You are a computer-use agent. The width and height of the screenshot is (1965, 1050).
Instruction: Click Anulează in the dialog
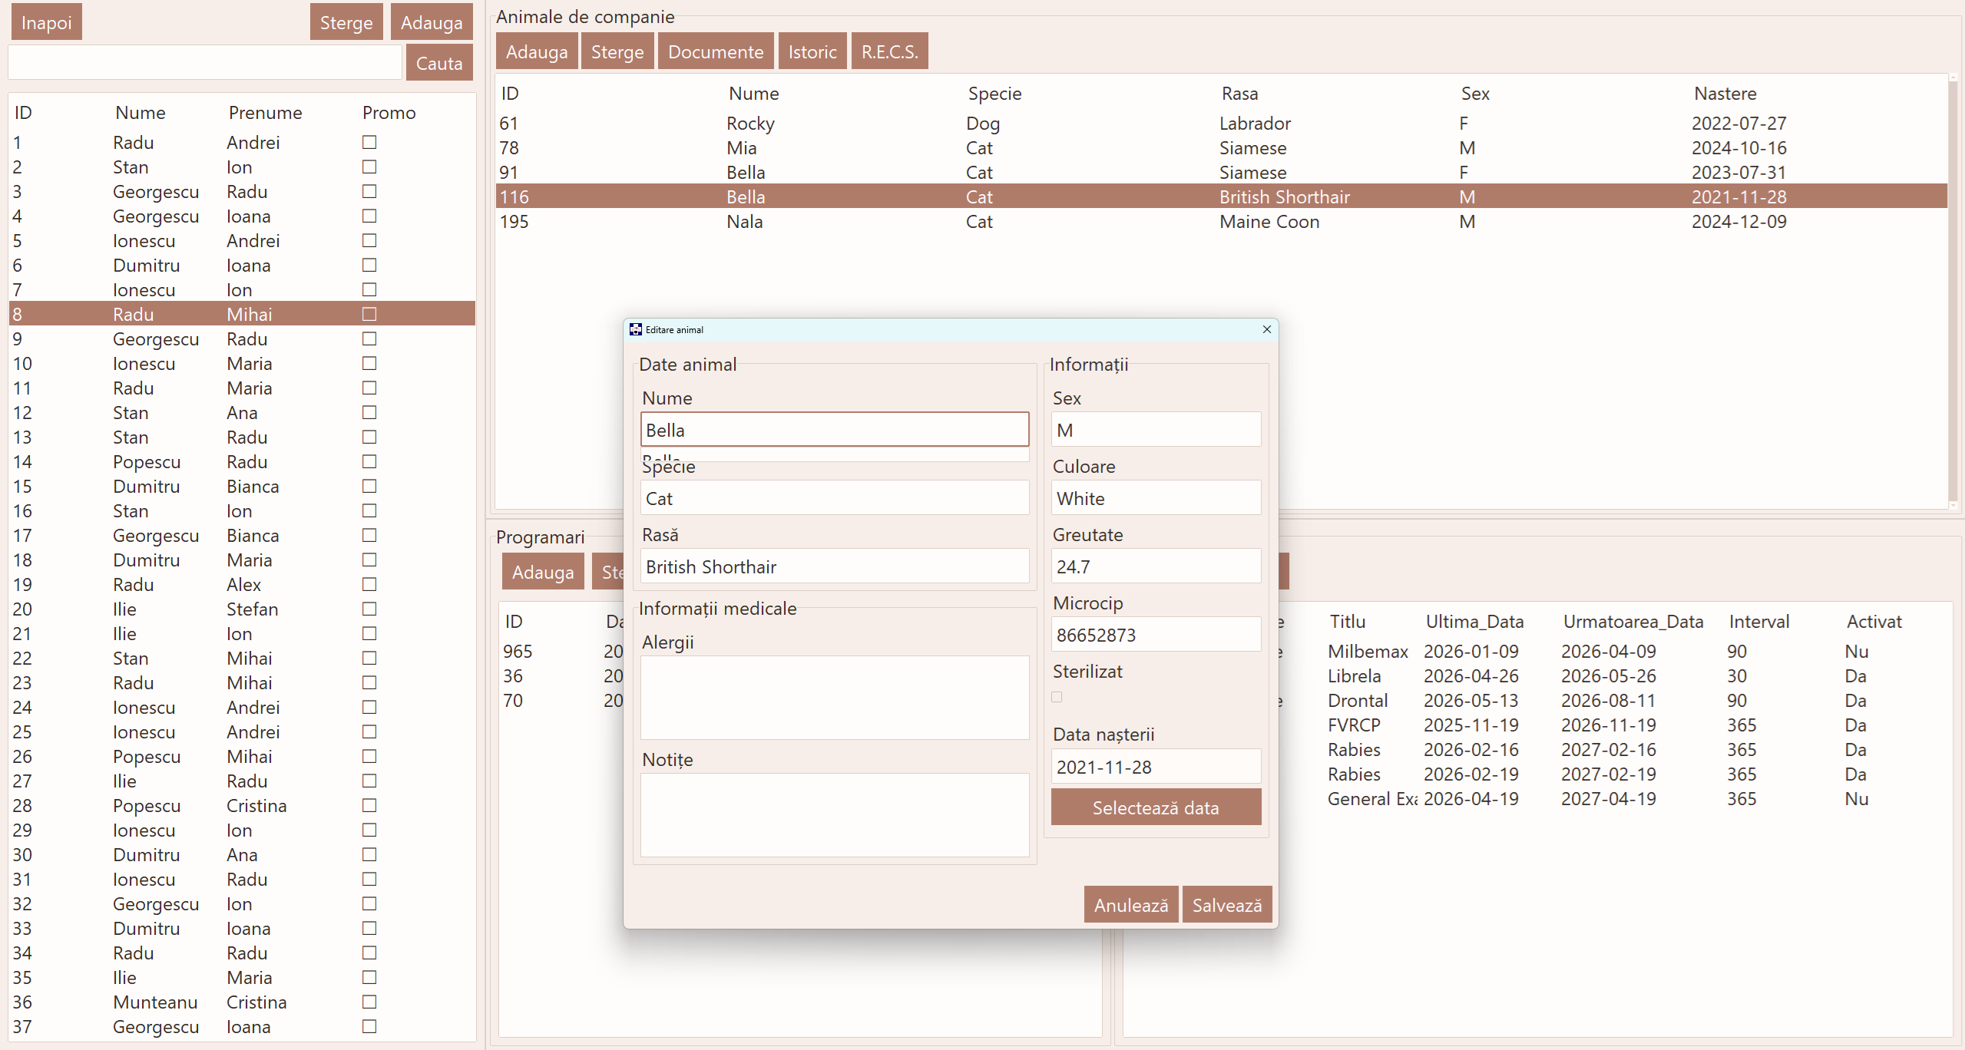click(x=1131, y=905)
